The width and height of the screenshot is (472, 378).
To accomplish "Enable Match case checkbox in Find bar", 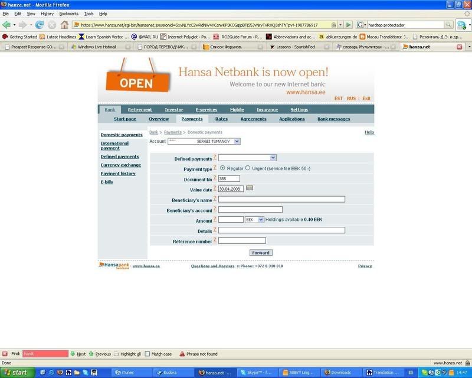I will pos(147,354).
